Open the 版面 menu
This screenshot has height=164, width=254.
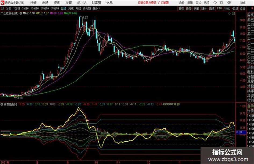(190, 3)
